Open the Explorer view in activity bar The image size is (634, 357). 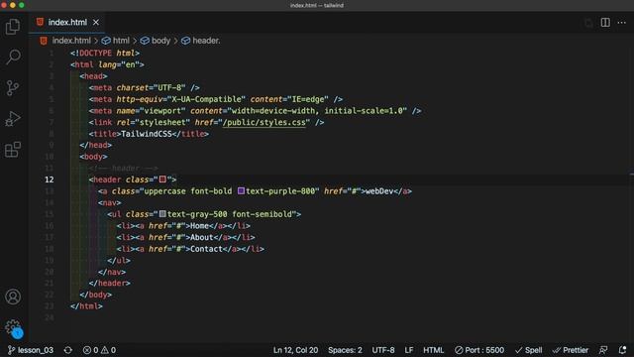coord(13,27)
